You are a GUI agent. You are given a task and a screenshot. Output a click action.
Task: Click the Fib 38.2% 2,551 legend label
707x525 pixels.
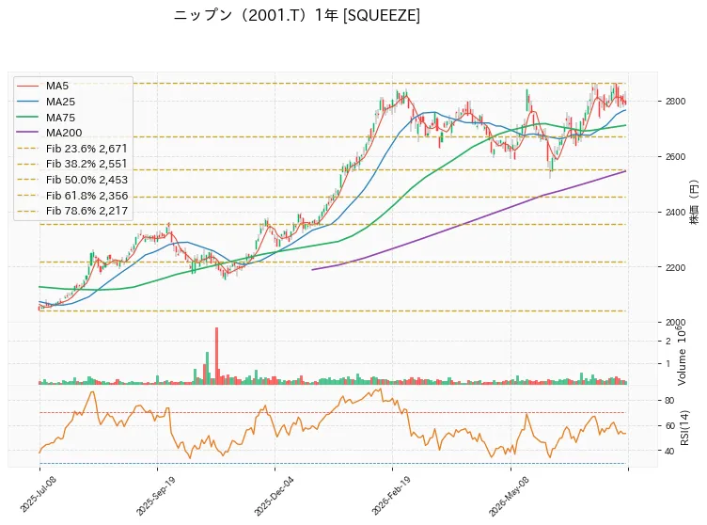click(x=86, y=164)
